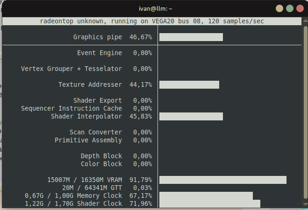Click the VRAM usage bar
Image resolution: width=308 pixels, height=210 pixels.
pyautogui.click(x=223, y=180)
